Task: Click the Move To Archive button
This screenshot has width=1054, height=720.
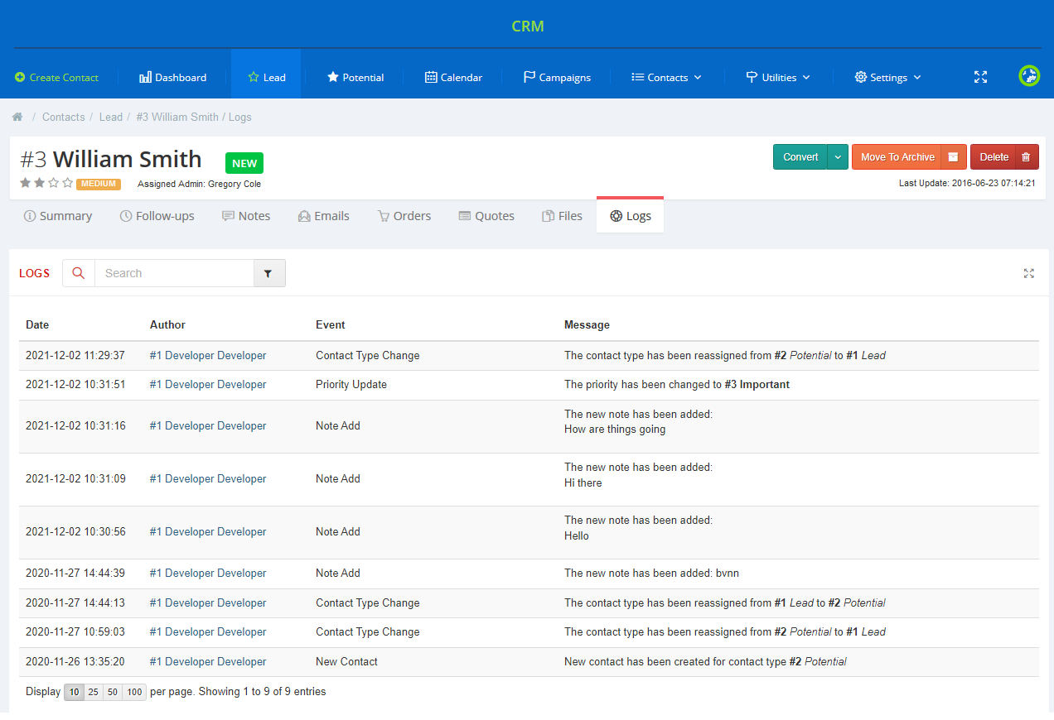Action: tap(897, 156)
